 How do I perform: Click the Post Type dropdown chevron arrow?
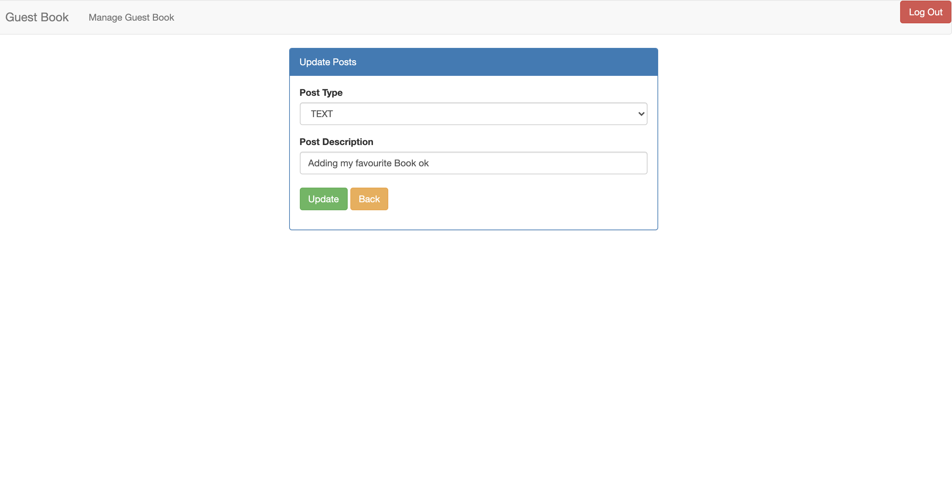pyautogui.click(x=641, y=114)
